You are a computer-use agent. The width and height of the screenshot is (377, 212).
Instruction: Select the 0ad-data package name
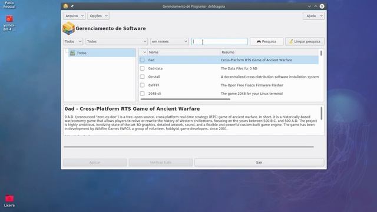(156, 68)
